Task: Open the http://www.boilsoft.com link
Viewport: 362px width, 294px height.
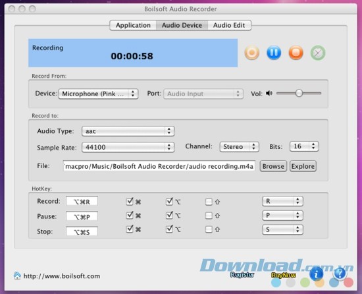Action: [x=62, y=276]
